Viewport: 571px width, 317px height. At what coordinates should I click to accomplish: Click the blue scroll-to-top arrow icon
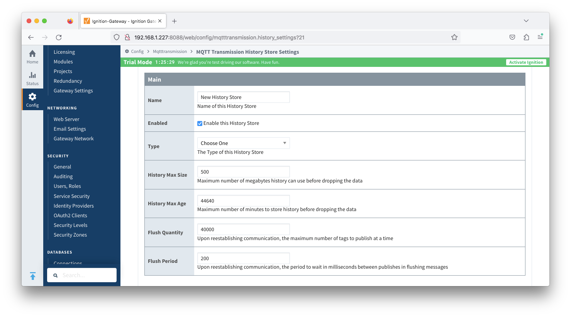coord(33,276)
